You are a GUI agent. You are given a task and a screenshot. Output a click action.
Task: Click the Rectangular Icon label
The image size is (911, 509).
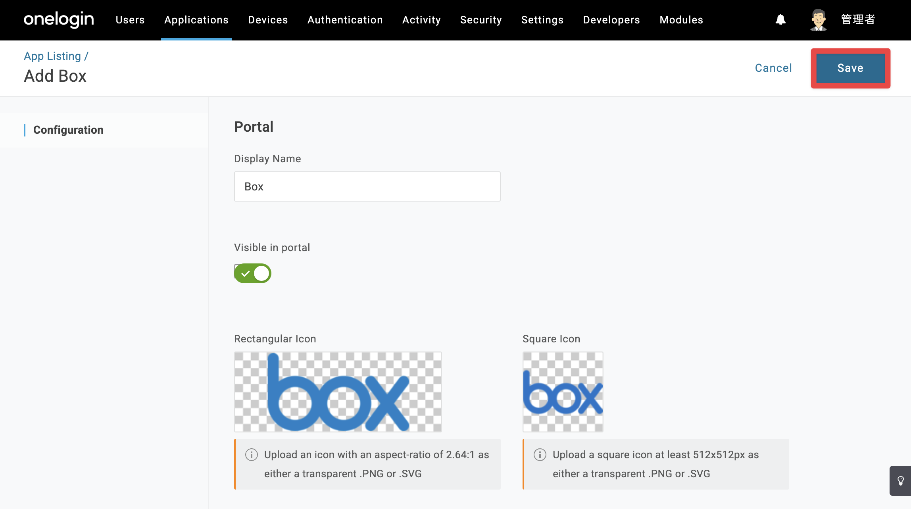click(275, 339)
